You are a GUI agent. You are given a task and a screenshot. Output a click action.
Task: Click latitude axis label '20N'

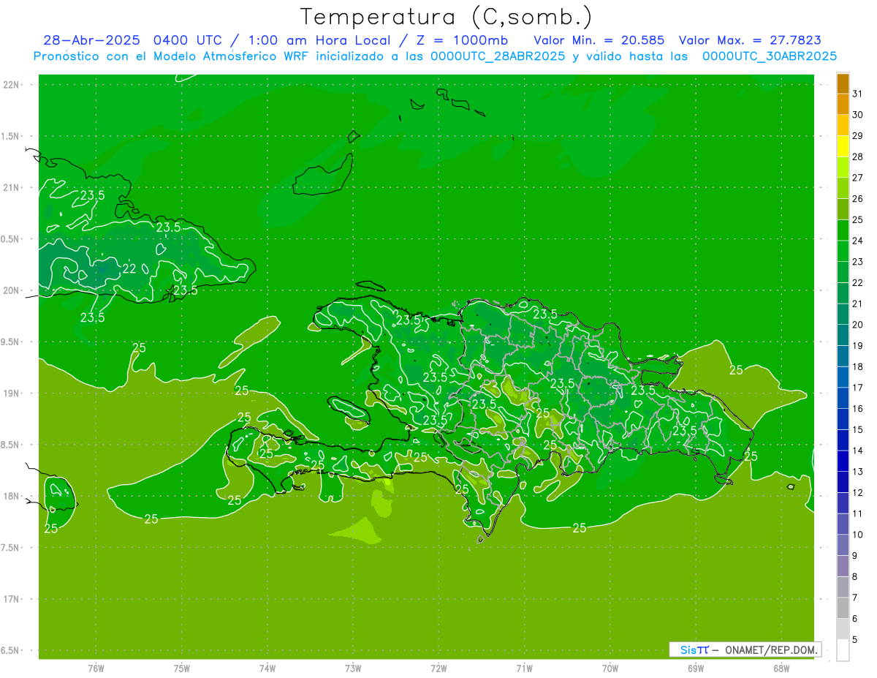pos(12,291)
